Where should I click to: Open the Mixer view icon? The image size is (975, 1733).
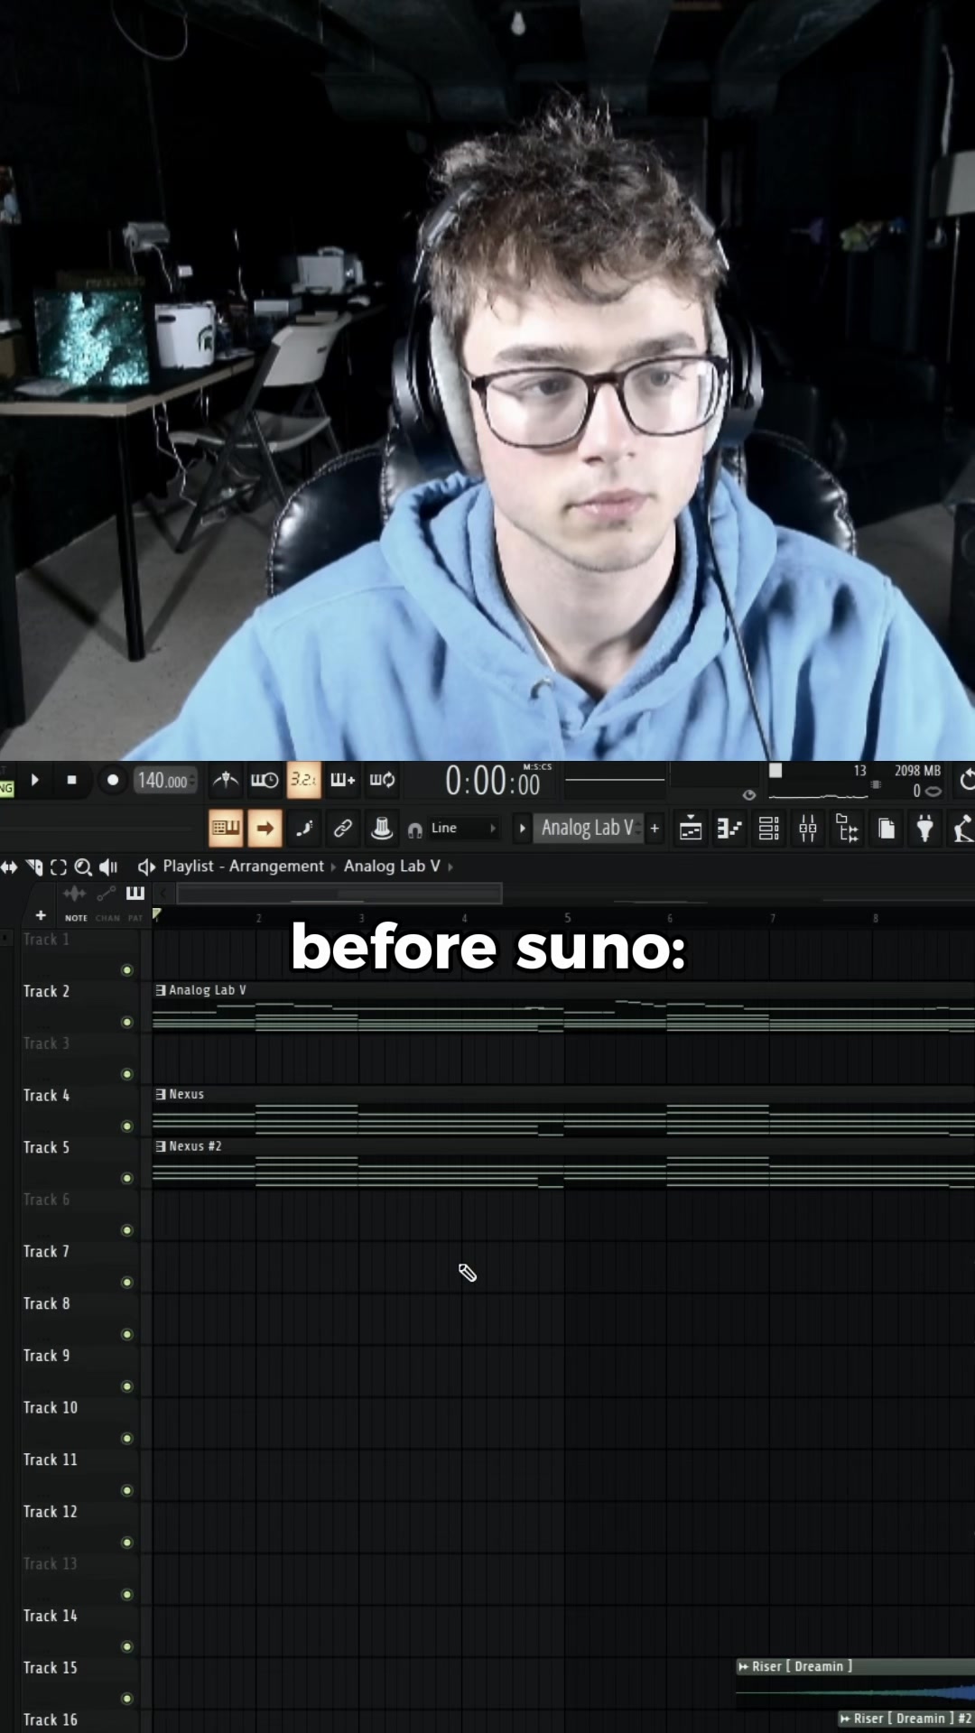click(x=808, y=829)
